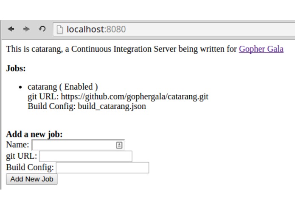Click the 'Build Config:' form label
Image resolution: width=295 pixels, height=209 pixels.
click(30, 168)
